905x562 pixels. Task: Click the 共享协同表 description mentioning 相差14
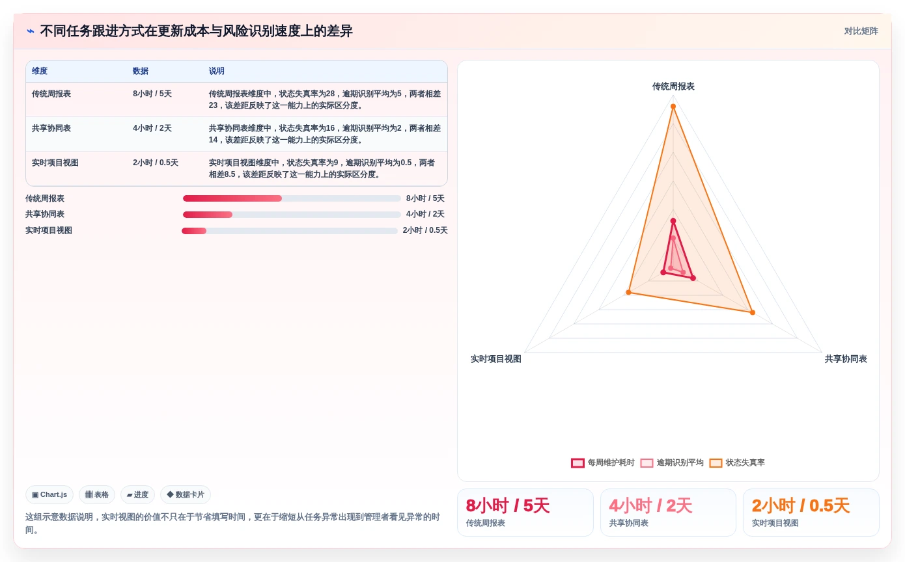click(325, 134)
